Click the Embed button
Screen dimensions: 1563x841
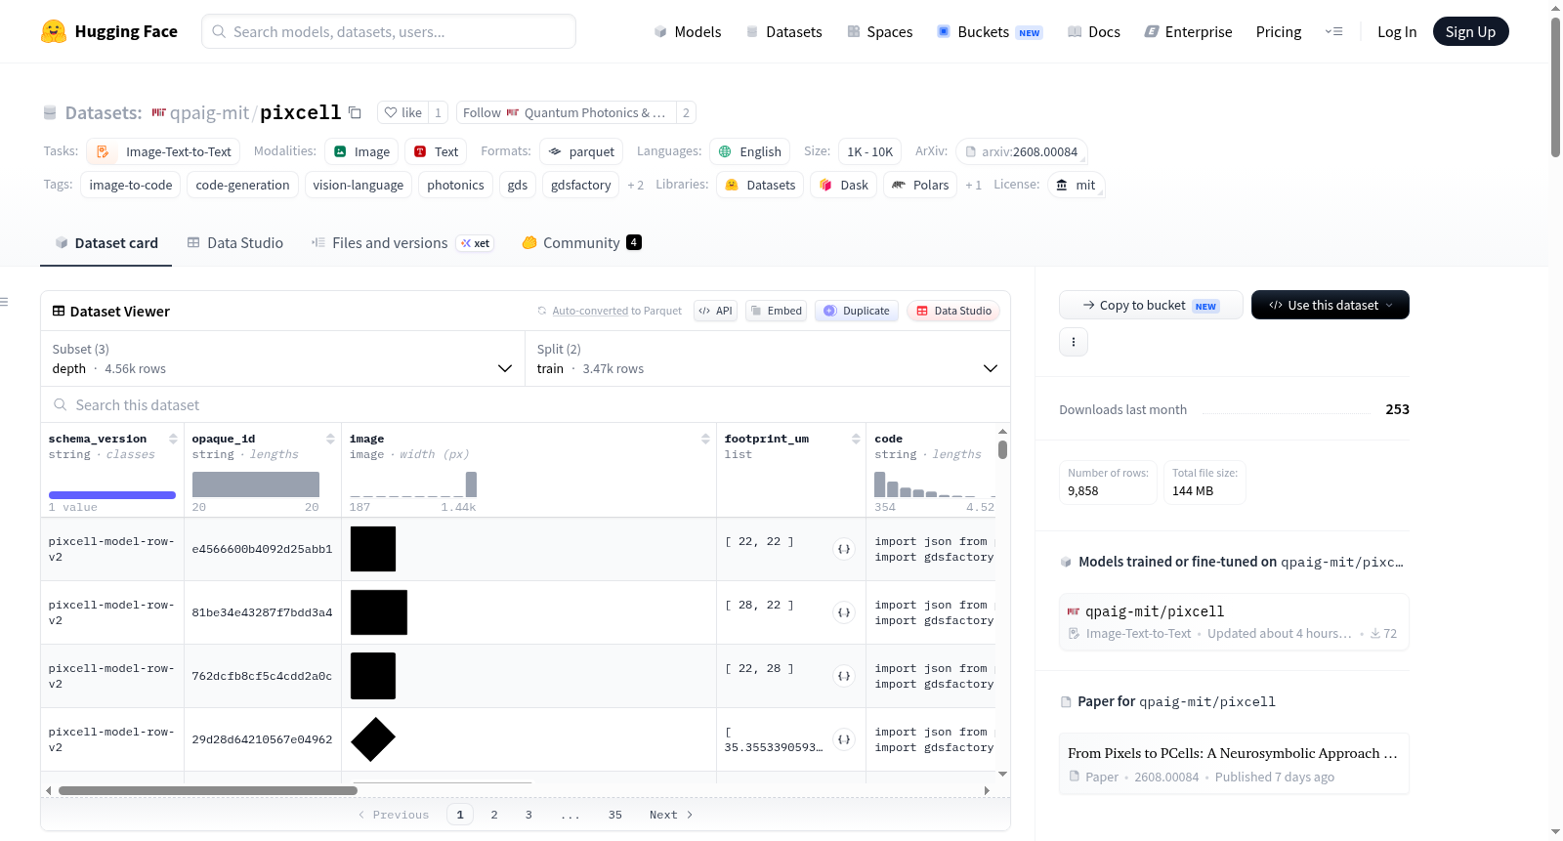(x=776, y=311)
